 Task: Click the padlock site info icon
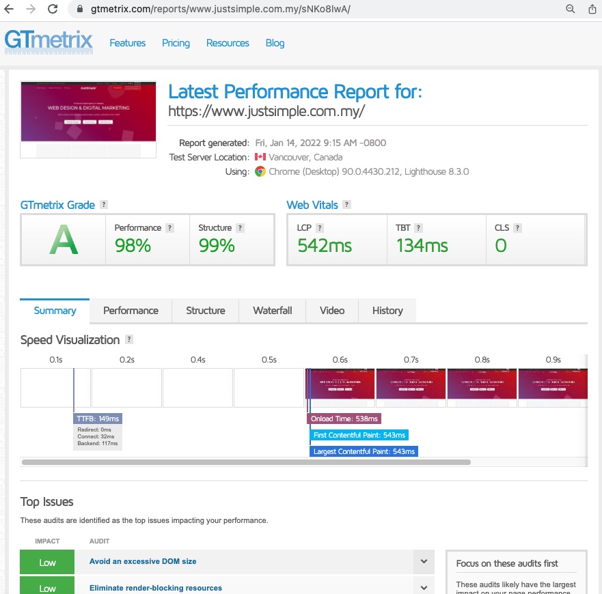pos(80,9)
